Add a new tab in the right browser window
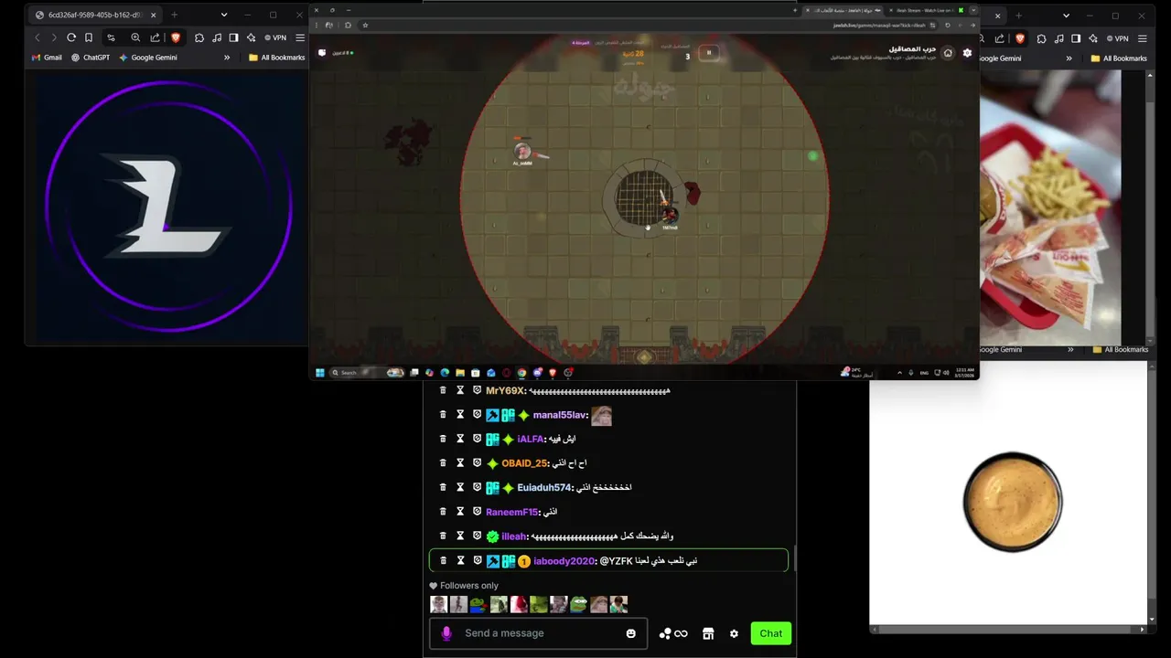1171x658 pixels. [x=1018, y=15]
